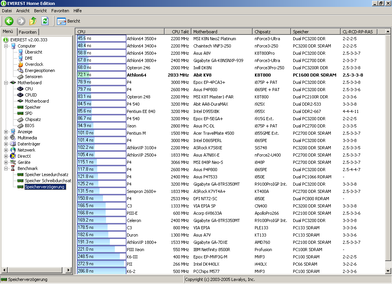Click the Benchmark hourglass icon
This screenshot has width=392, height=284.
click(13, 168)
